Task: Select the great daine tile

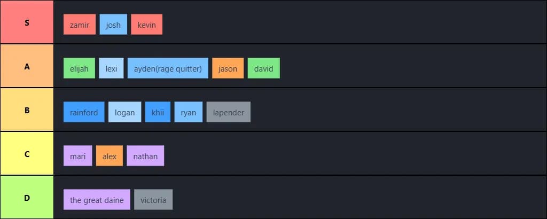Action: click(x=97, y=200)
